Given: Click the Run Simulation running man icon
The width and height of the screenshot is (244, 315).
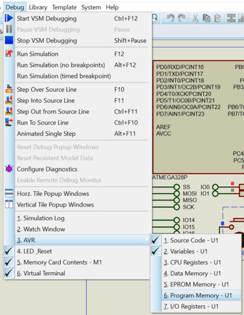Looking at the screenshot, I should click(x=9, y=53).
